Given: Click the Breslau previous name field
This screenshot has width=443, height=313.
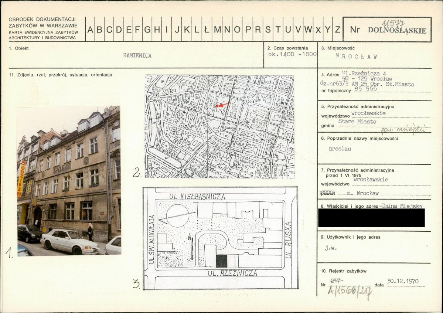Looking at the screenshot, I should pos(340,149).
